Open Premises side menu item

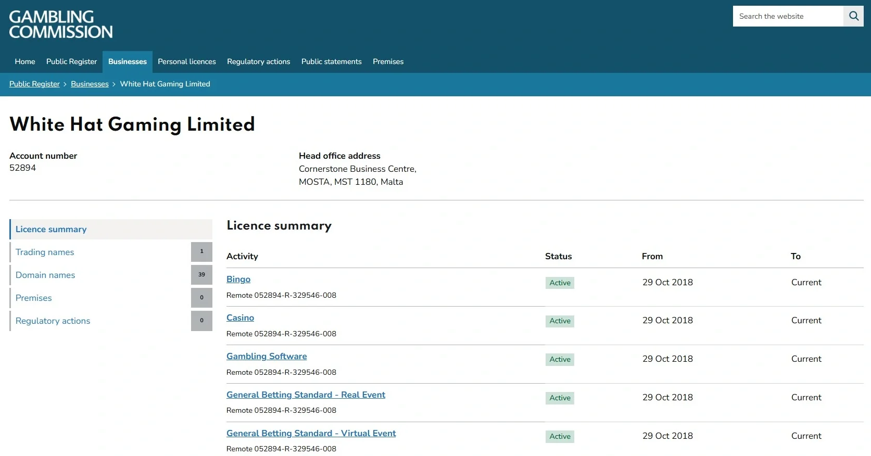pos(34,298)
